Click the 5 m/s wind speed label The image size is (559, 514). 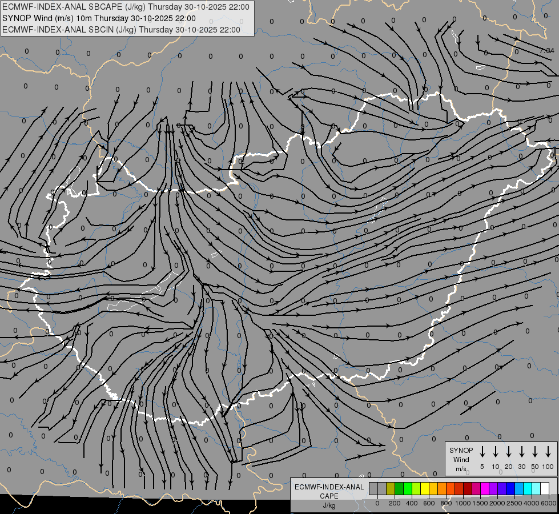(x=482, y=467)
